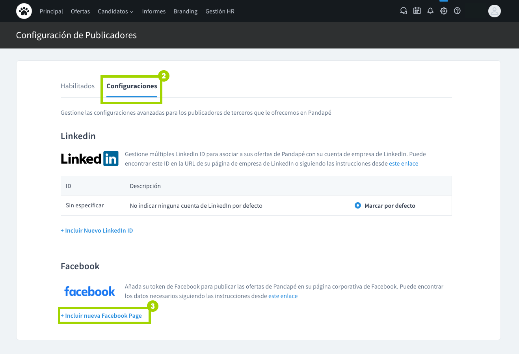This screenshot has width=519, height=354.
Task: Switch to the Habilitados tab
Action: coord(77,86)
